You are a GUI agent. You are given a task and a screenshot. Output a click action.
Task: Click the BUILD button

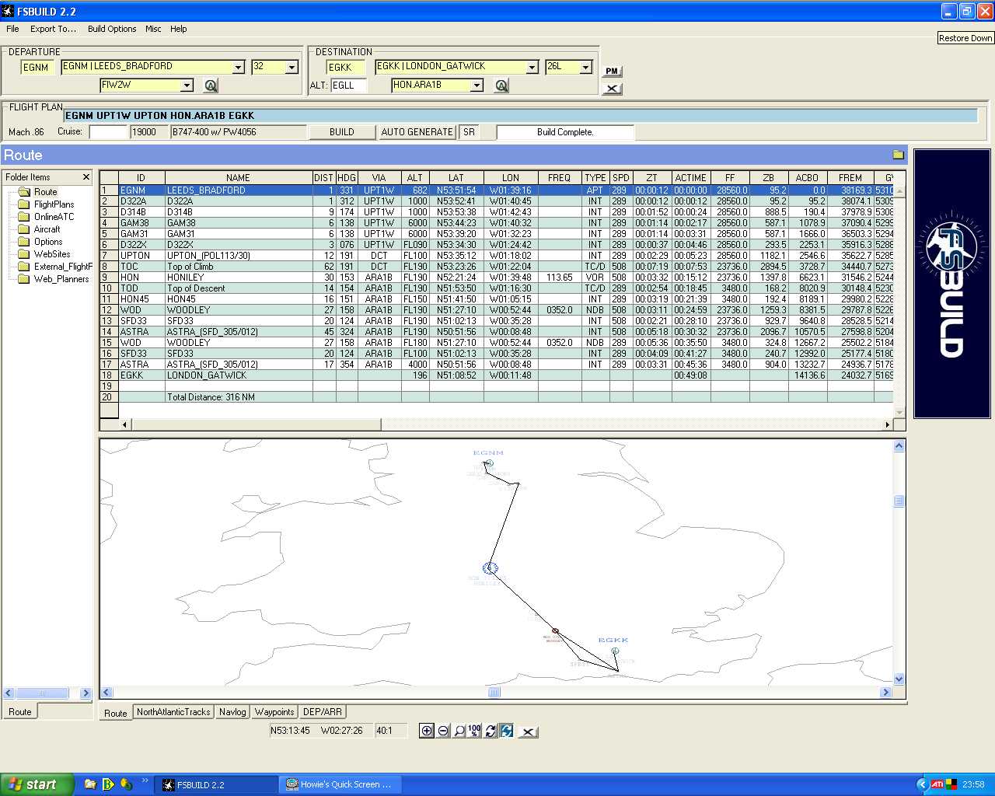341,132
